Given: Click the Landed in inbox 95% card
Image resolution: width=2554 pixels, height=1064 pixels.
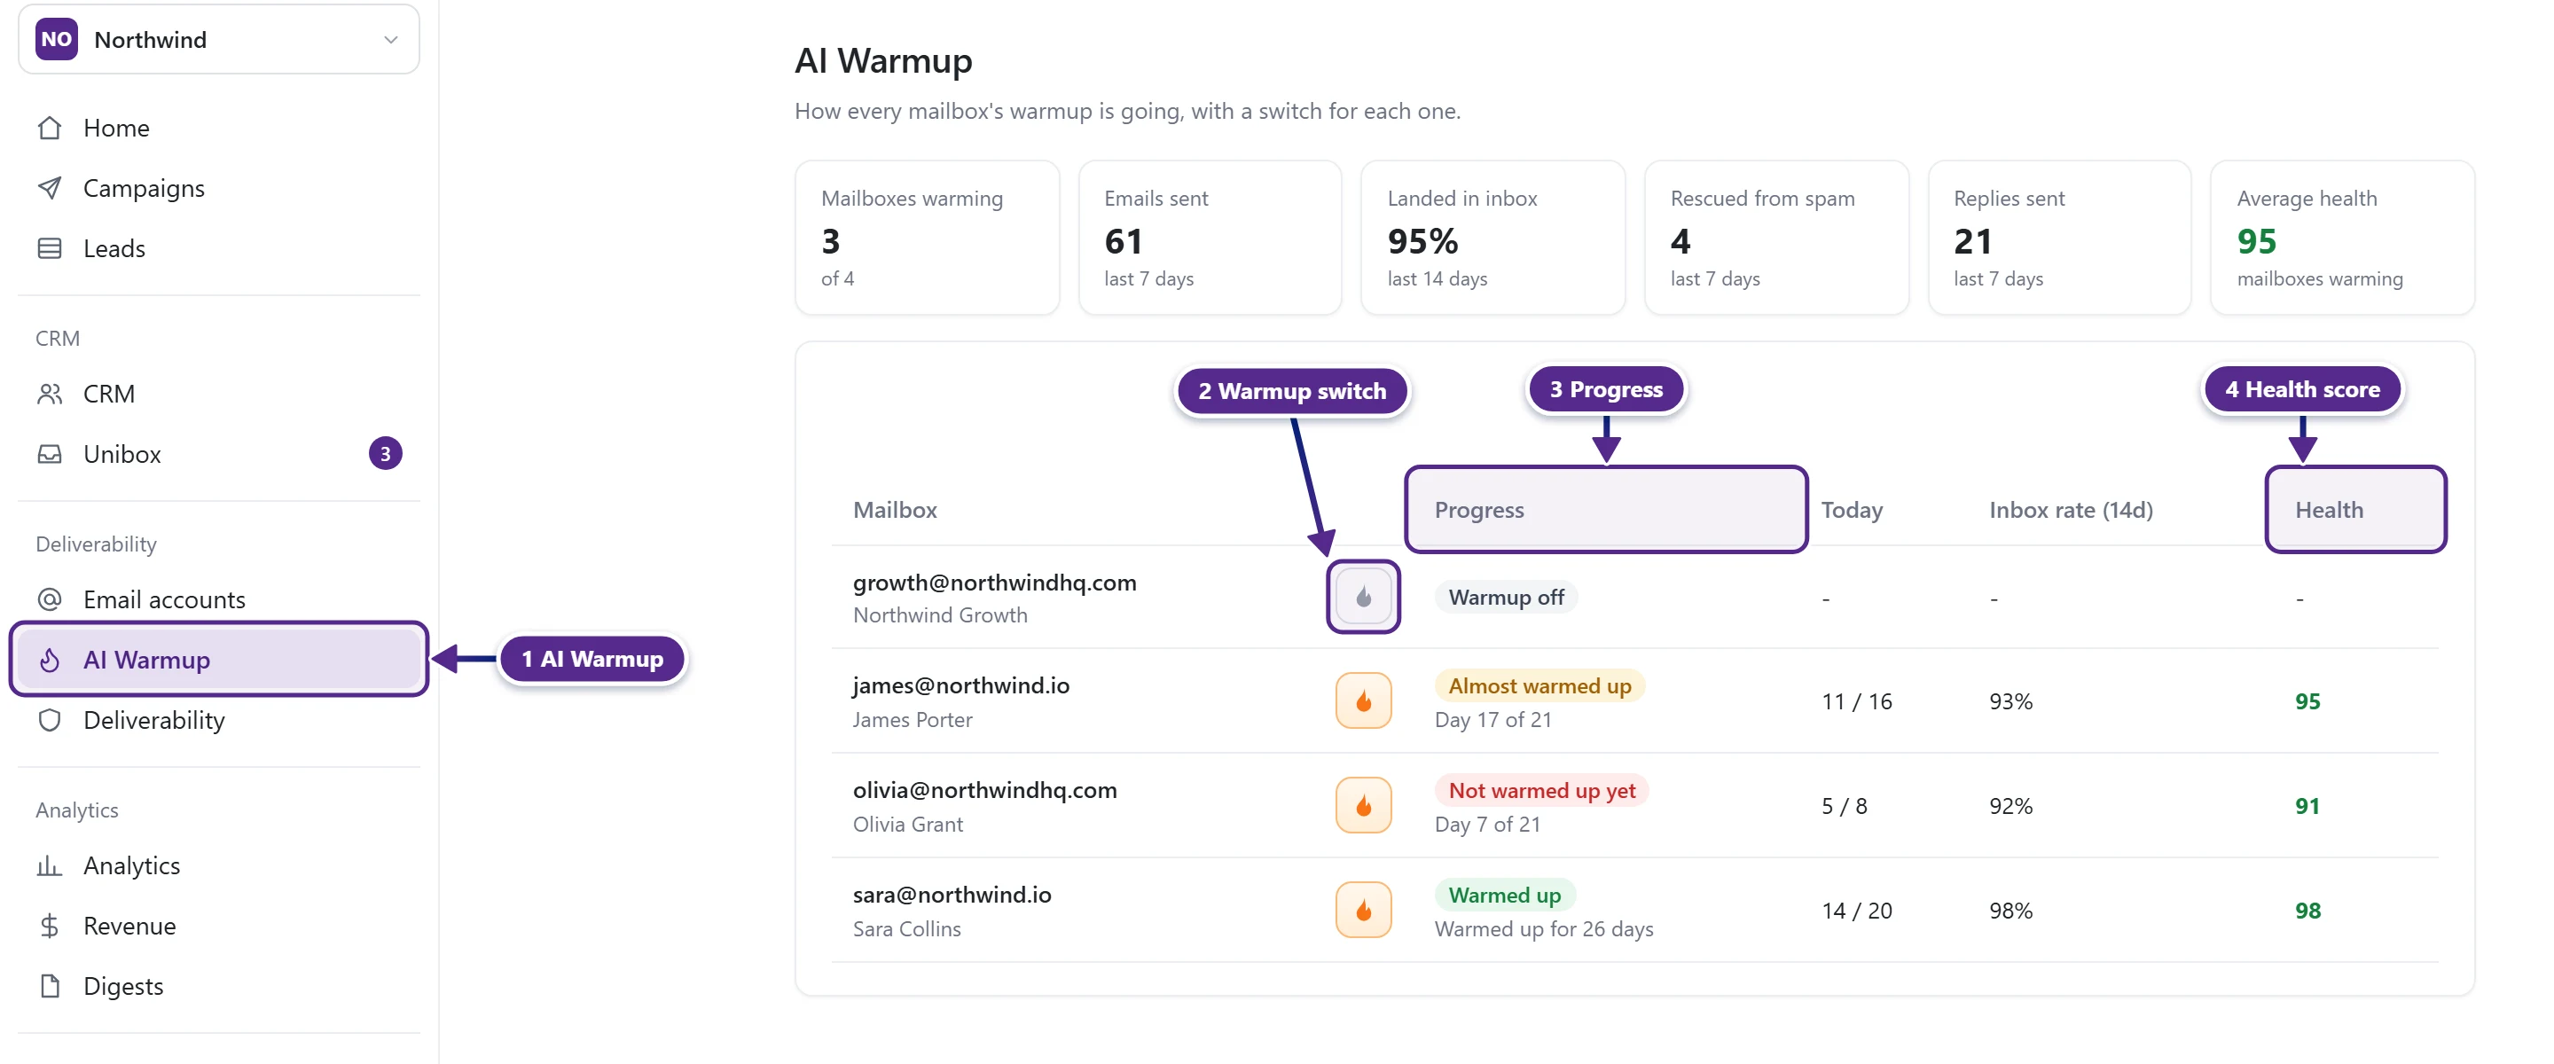Looking at the screenshot, I should tap(1493, 238).
